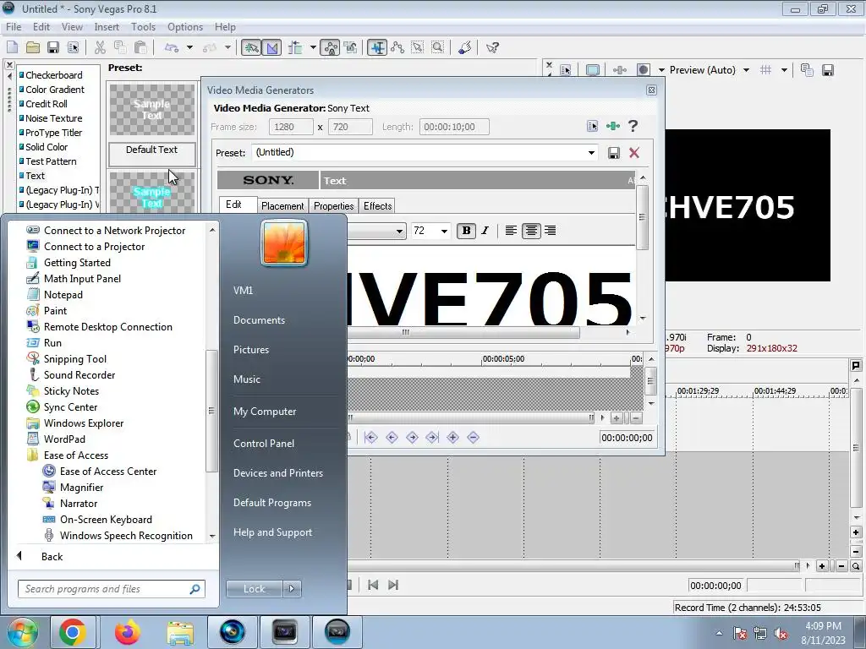Click the Auto Ripple toolbar icon
The image size is (866, 649).
tap(295, 47)
